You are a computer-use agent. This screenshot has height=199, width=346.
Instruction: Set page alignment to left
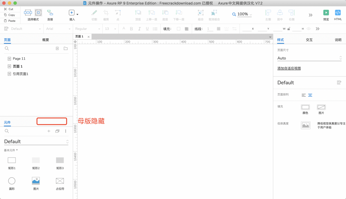click(x=303, y=95)
